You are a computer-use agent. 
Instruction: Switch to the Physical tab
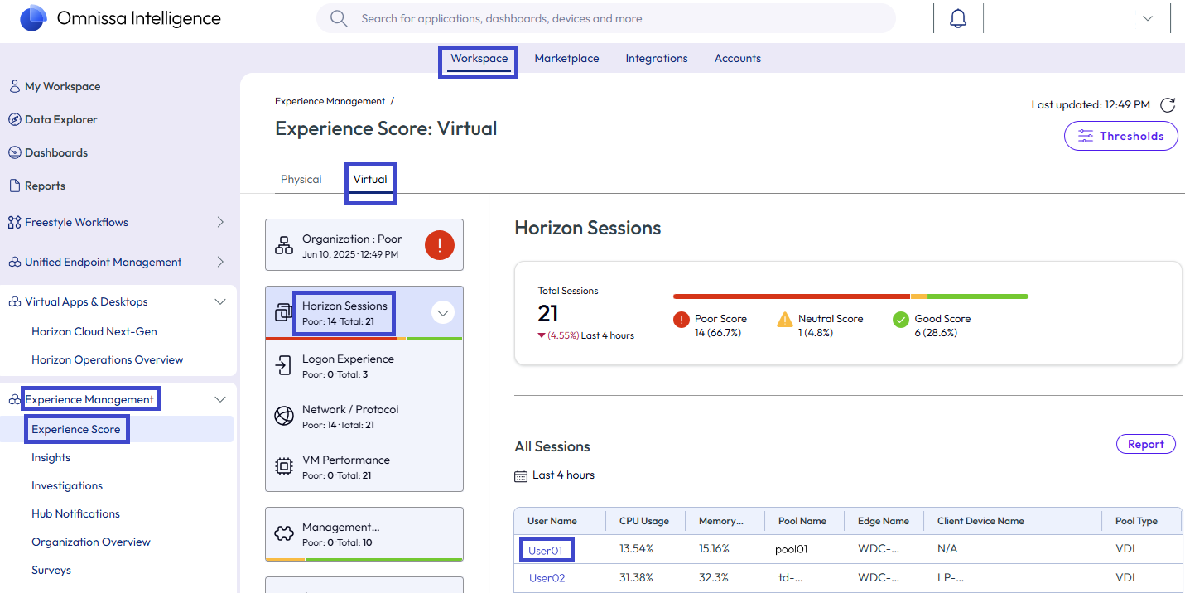click(301, 180)
